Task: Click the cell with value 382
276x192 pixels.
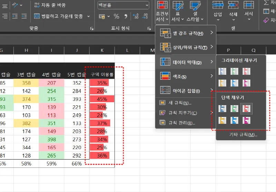Action: (x=26, y=123)
